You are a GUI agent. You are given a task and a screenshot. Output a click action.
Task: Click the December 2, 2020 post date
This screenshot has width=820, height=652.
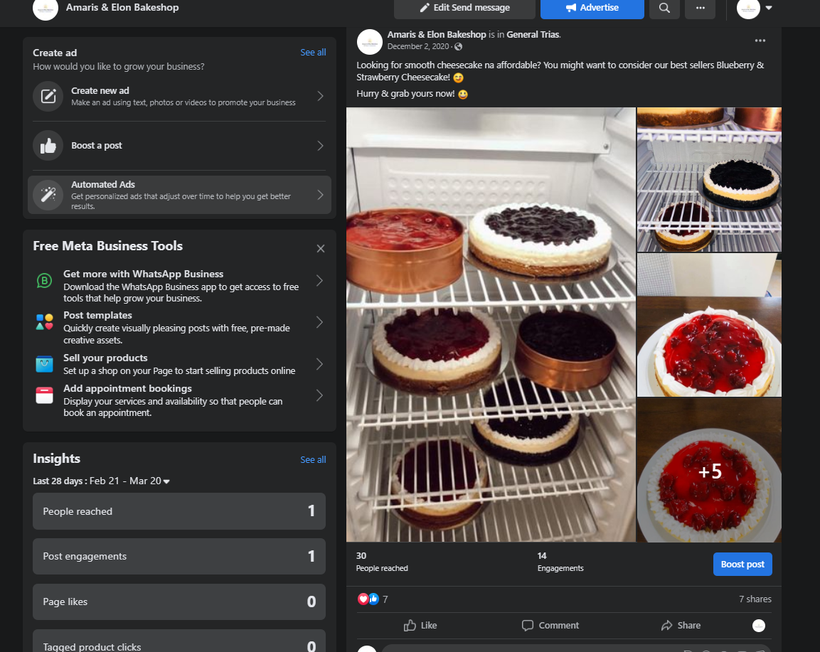pyautogui.click(x=418, y=46)
